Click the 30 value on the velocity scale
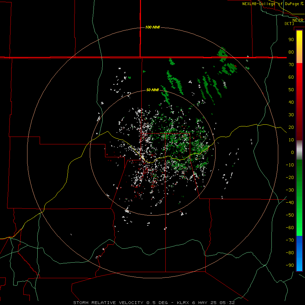The width and height of the screenshot is (305, 305). click(291, 115)
